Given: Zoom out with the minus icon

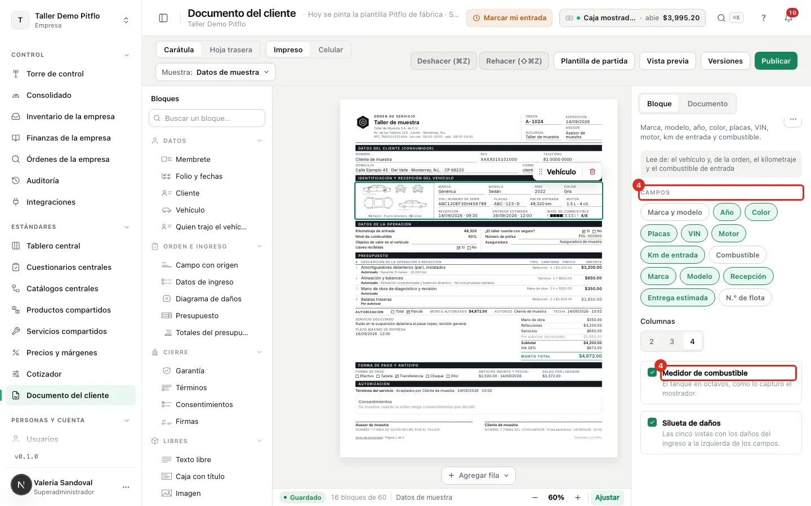Looking at the screenshot, I should pyautogui.click(x=534, y=498).
